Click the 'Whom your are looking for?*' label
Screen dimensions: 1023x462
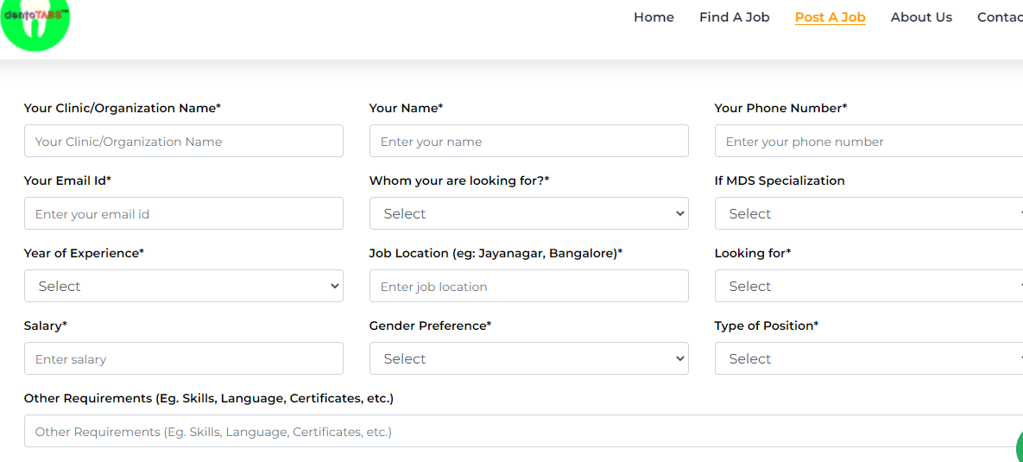click(459, 180)
